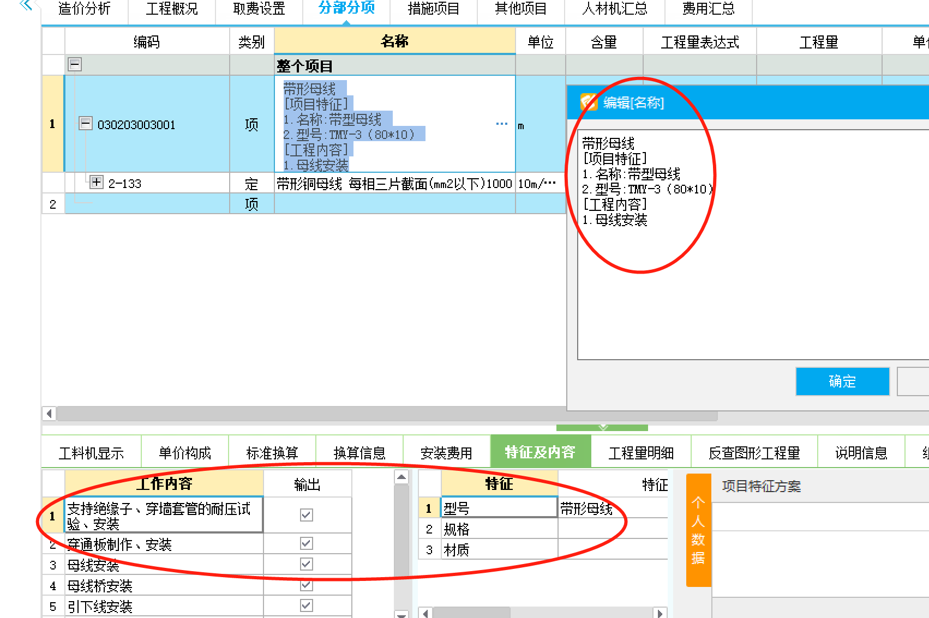Click the 名称 column header
Image resolution: width=929 pixels, height=618 pixels.
395,41
